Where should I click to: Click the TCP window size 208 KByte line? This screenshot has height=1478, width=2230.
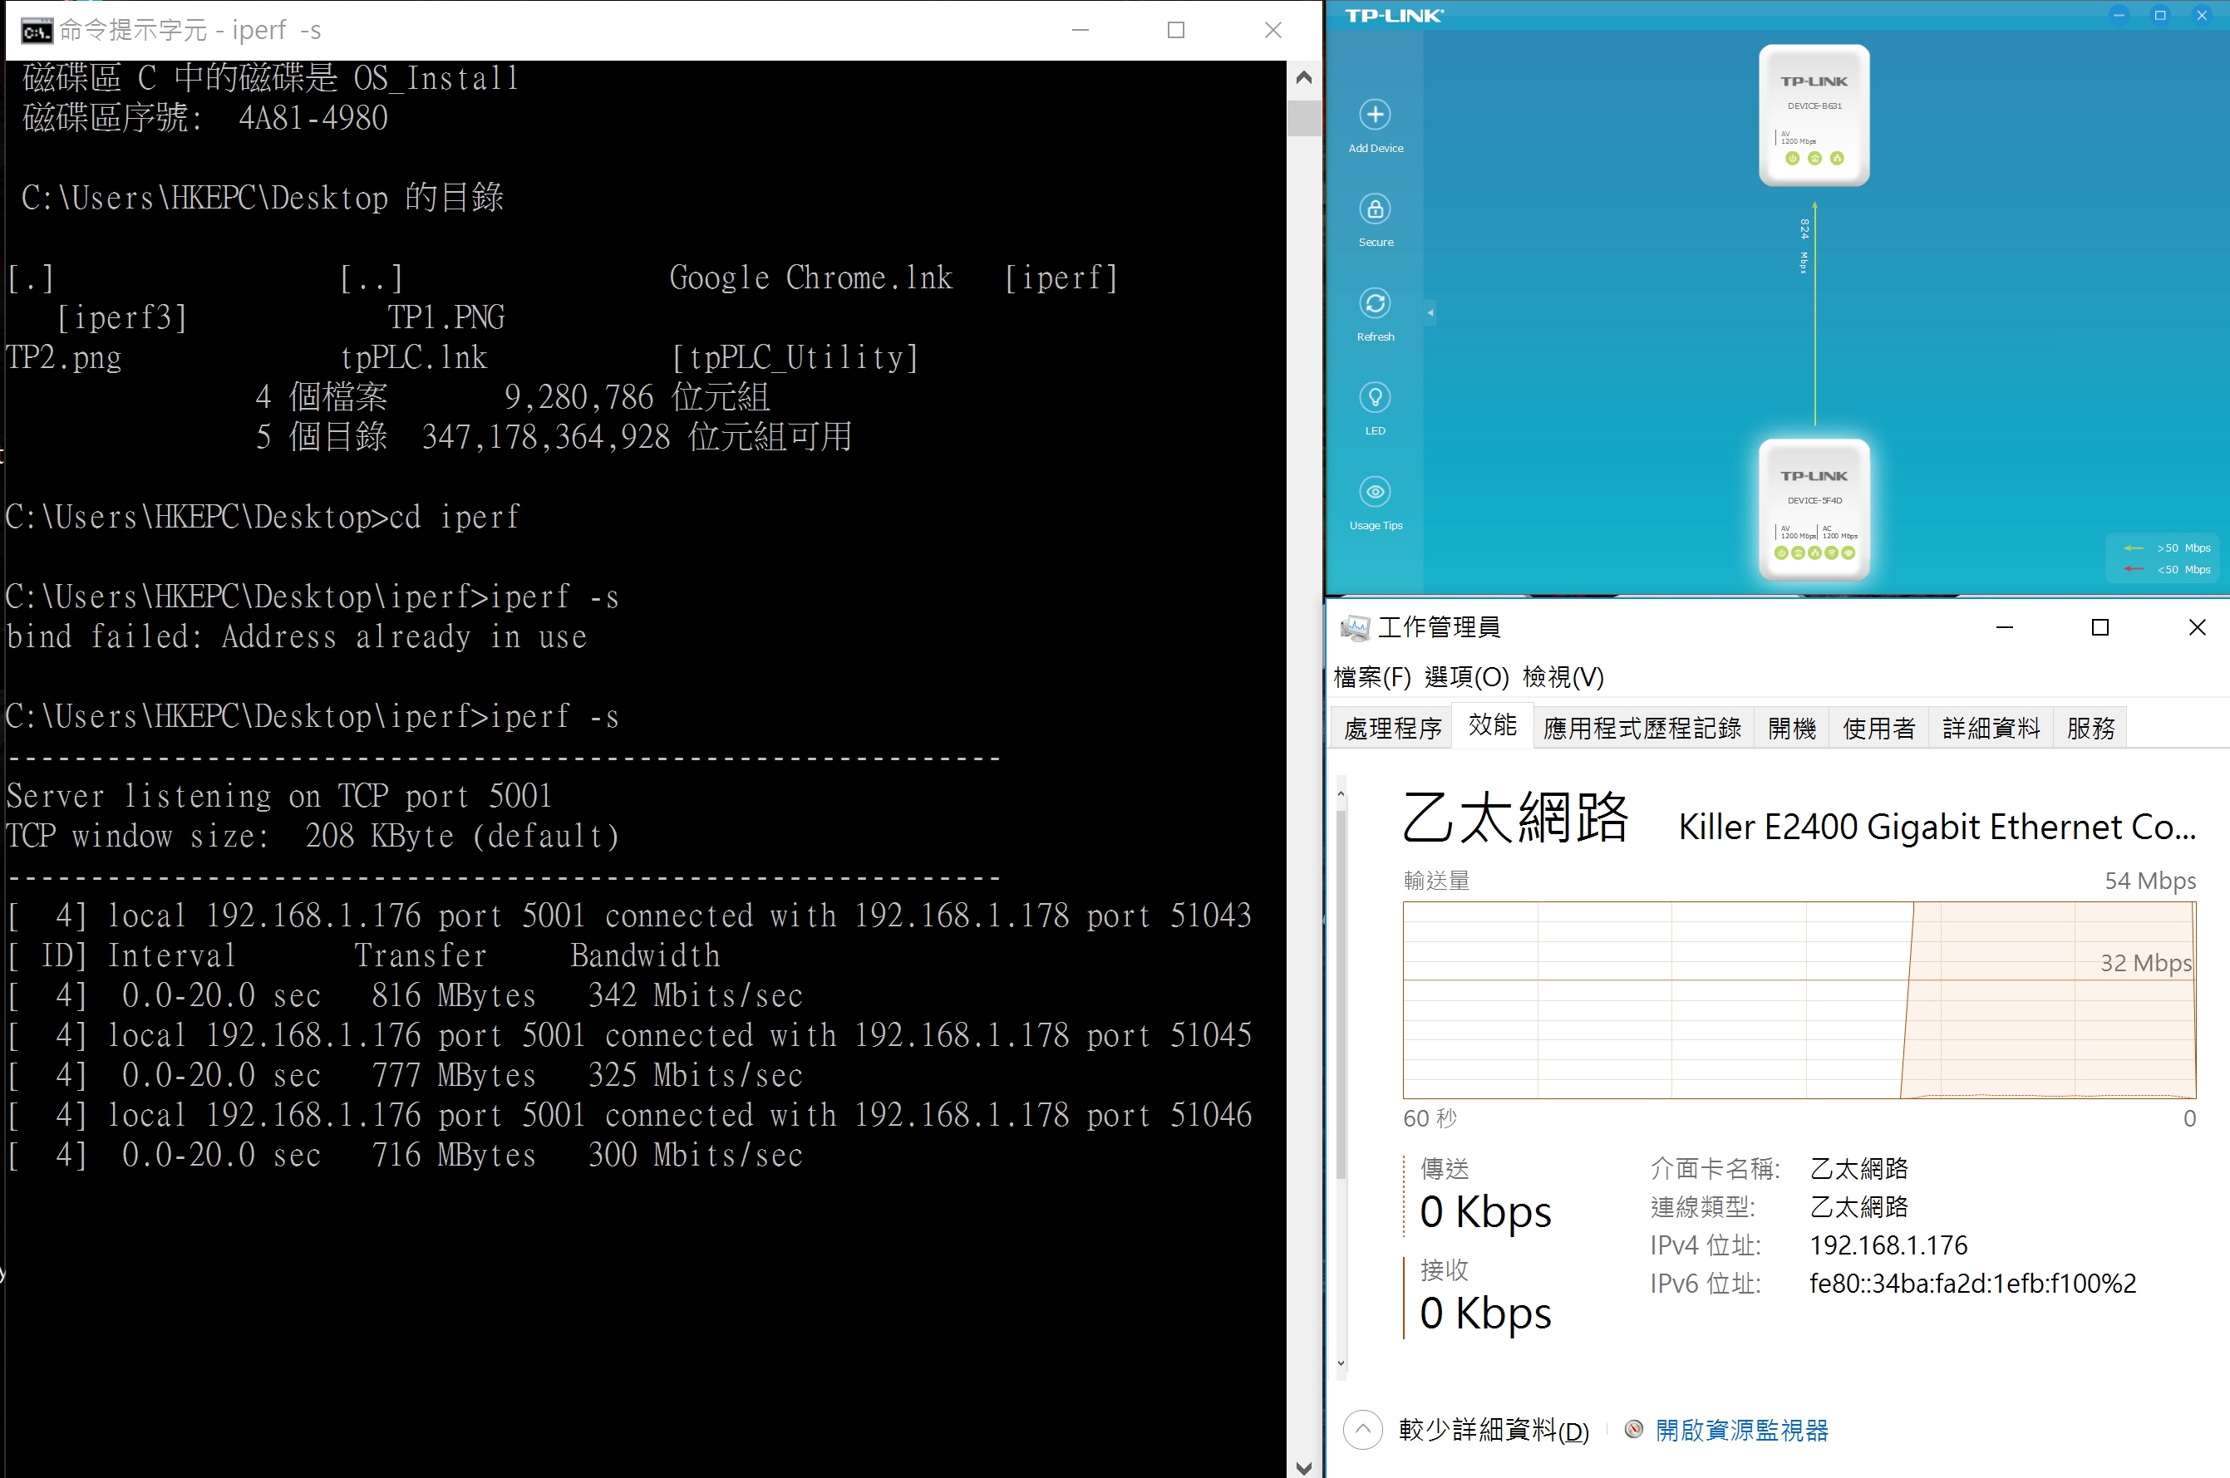click(313, 836)
